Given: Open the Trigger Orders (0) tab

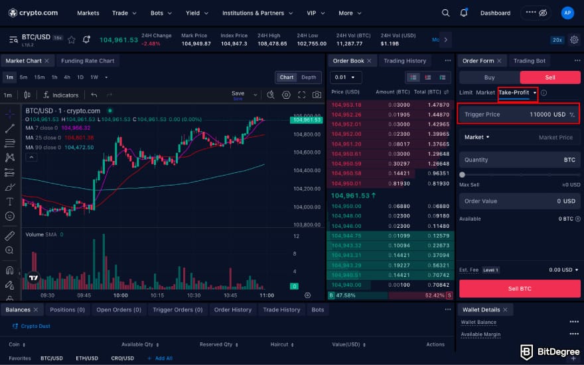Looking at the screenshot, I should point(178,309).
